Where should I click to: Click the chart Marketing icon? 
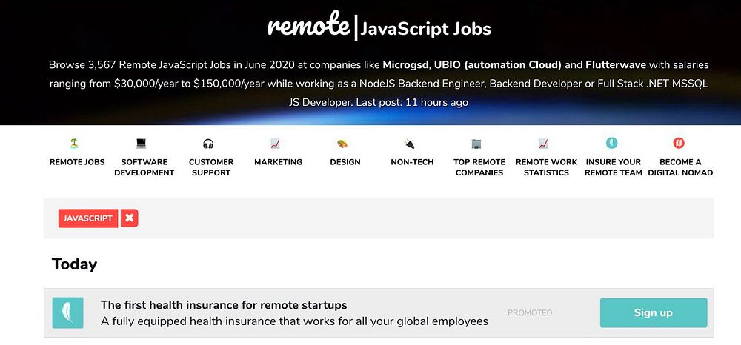pos(275,144)
